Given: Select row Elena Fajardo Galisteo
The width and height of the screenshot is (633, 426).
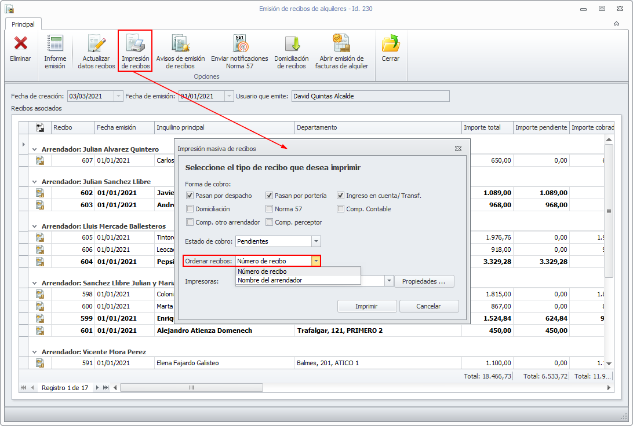Looking at the screenshot, I should click(316, 363).
